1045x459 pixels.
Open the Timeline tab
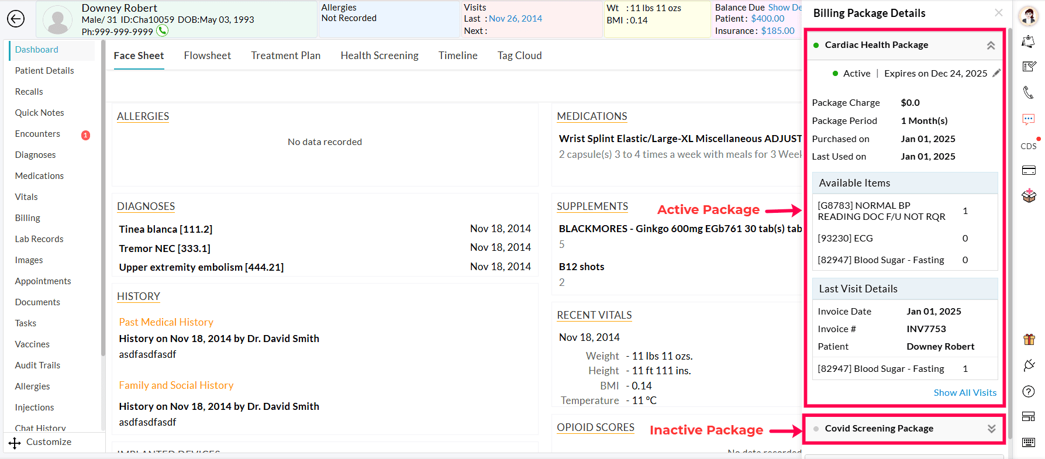tap(458, 56)
